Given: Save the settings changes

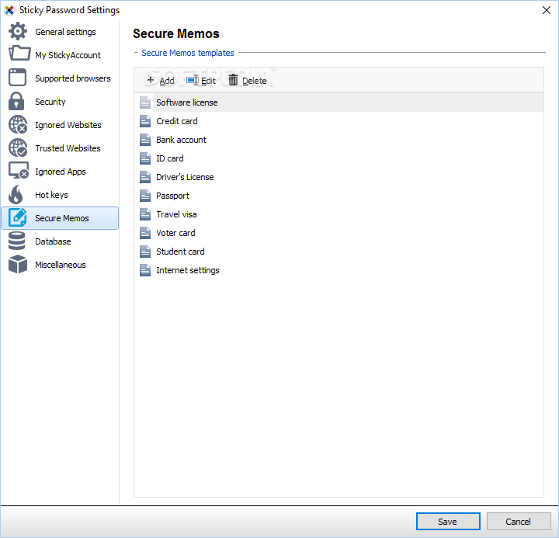Looking at the screenshot, I should pos(448,521).
